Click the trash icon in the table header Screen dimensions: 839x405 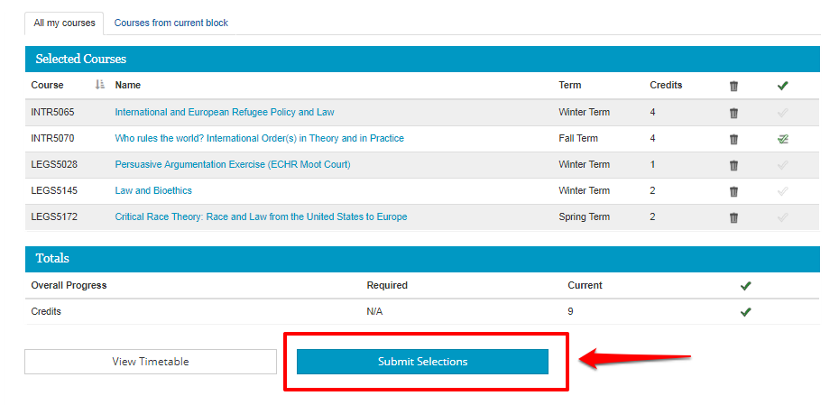point(733,86)
